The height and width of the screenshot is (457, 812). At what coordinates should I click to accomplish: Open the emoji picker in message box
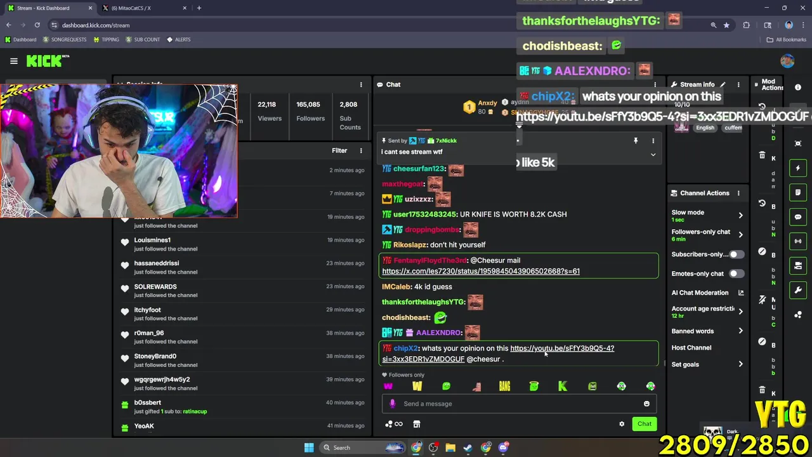pos(646,404)
